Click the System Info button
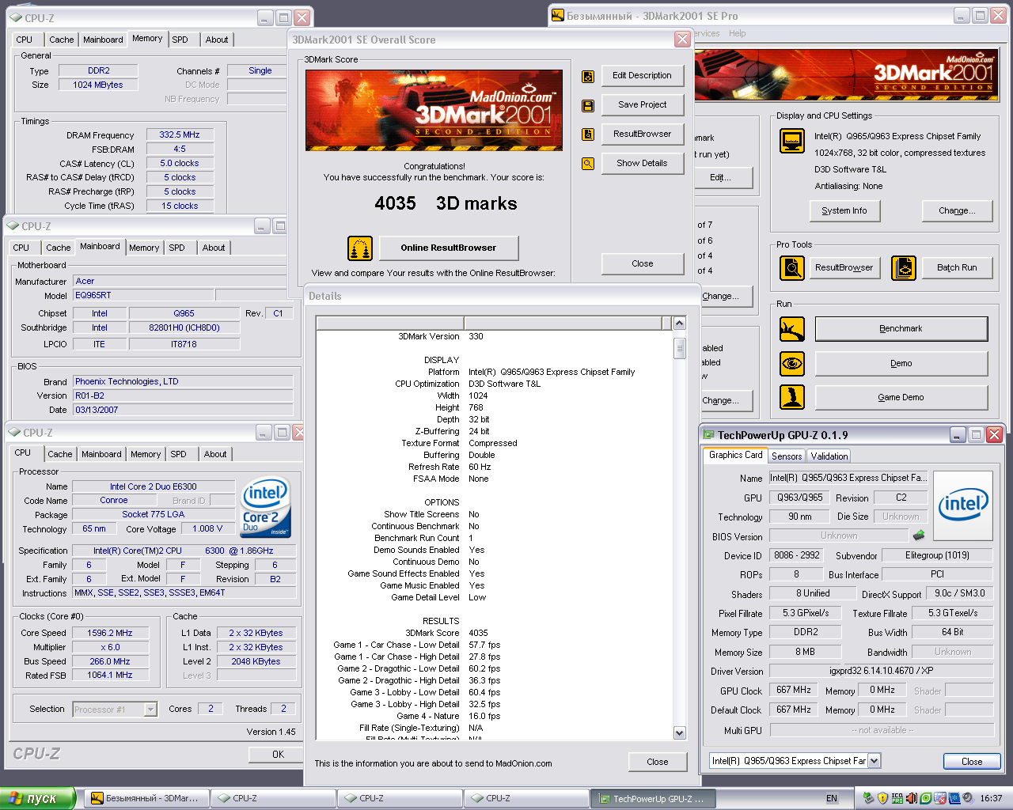Screen dimensions: 1013x810 pyautogui.click(x=844, y=211)
